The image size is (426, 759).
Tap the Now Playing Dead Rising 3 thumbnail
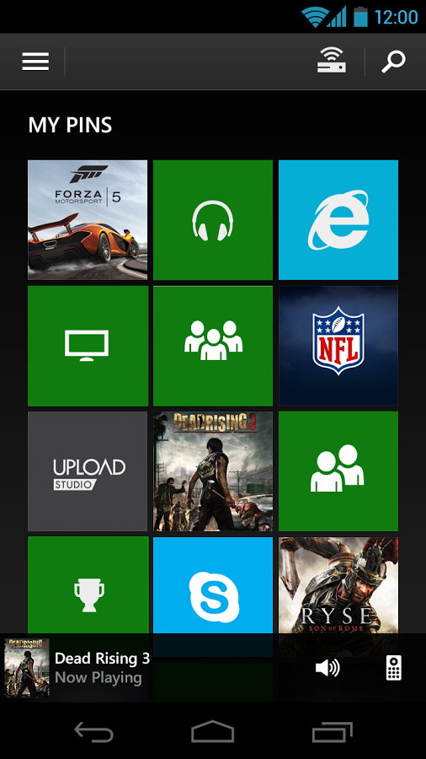point(27,668)
